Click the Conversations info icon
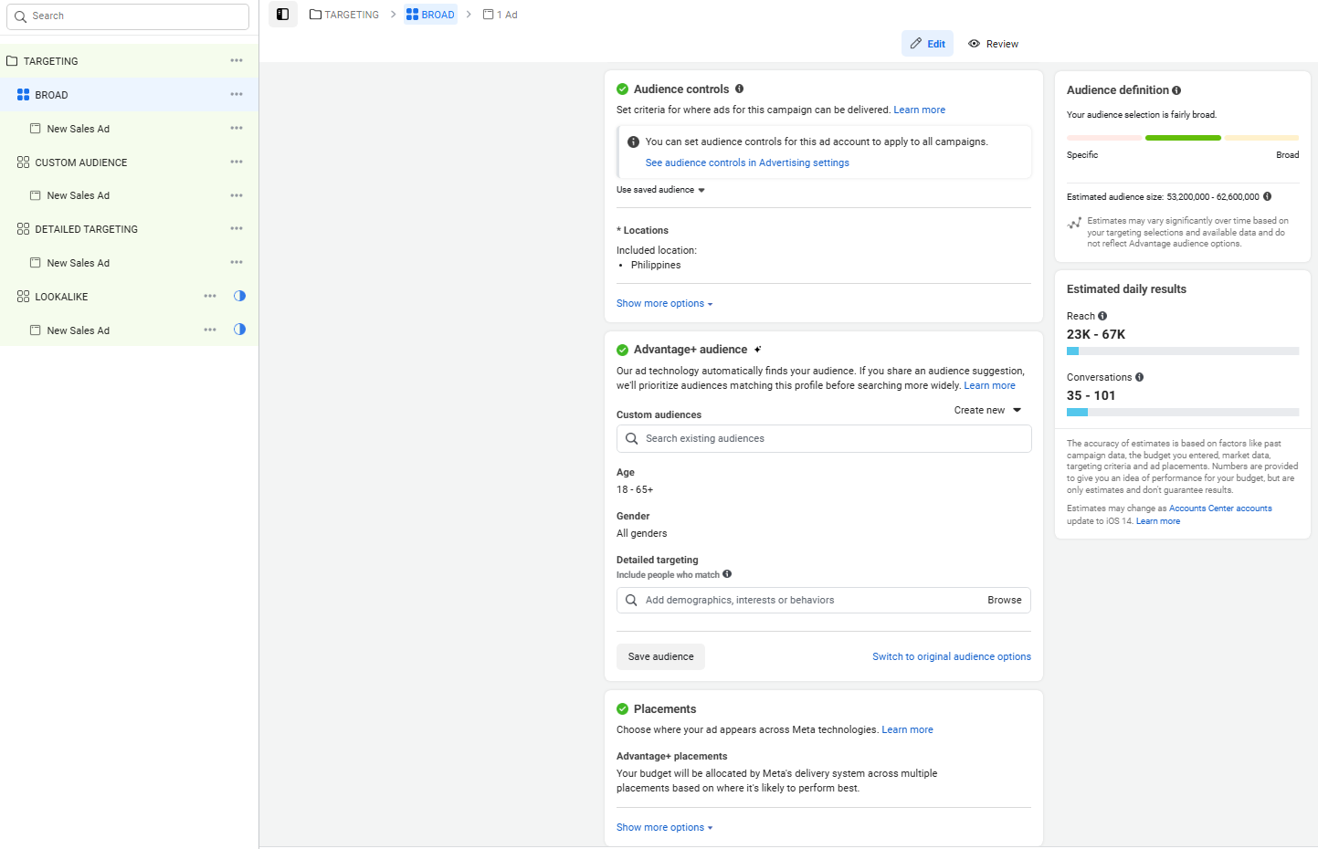Screen dimensions: 1318x849 [x=1139, y=377]
